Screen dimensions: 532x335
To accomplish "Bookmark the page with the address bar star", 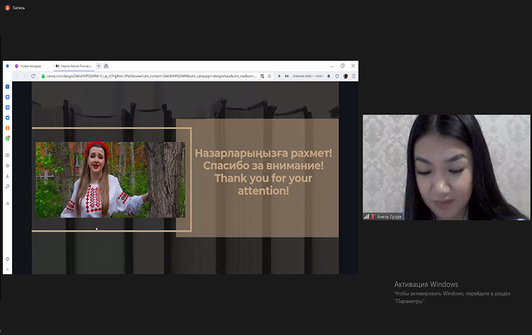I will (x=270, y=77).
